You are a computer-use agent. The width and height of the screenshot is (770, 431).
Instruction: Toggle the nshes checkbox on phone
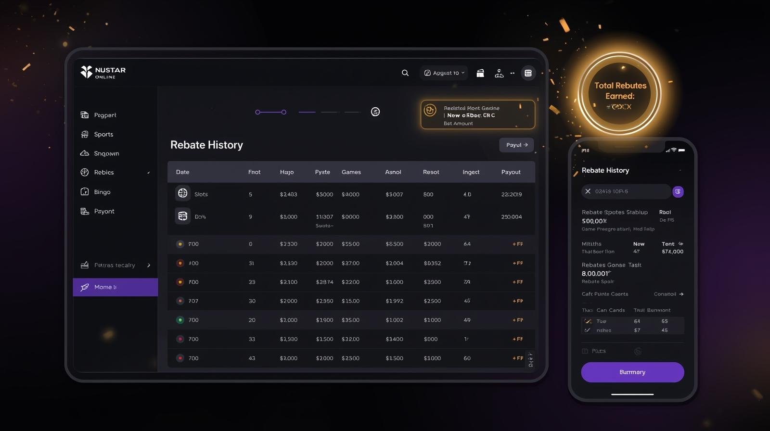point(587,330)
